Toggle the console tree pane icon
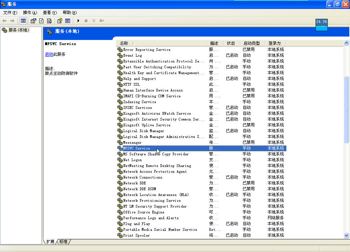This screenshot has height=252, width=350. coord(23,21)
